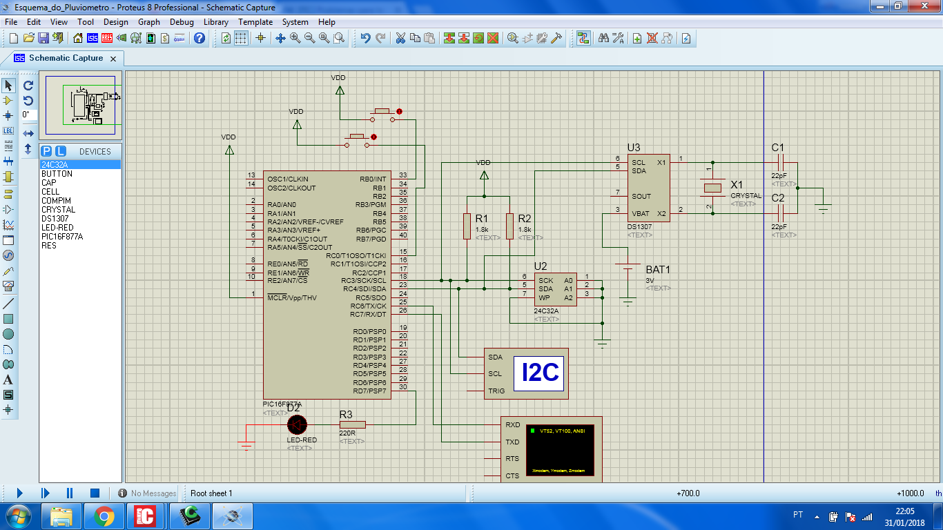Close the Schematic Capture tab
The width and height of the screenshot is (943, 530).
pyautogui.click(x=114, y=59)
